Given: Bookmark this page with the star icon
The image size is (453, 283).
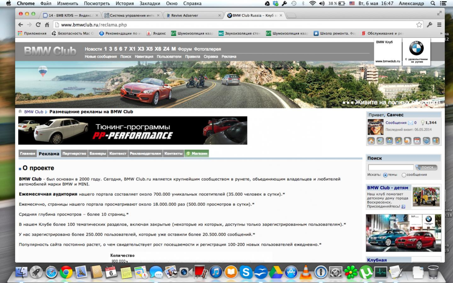Looking at the screenshot, I should 419,25.
